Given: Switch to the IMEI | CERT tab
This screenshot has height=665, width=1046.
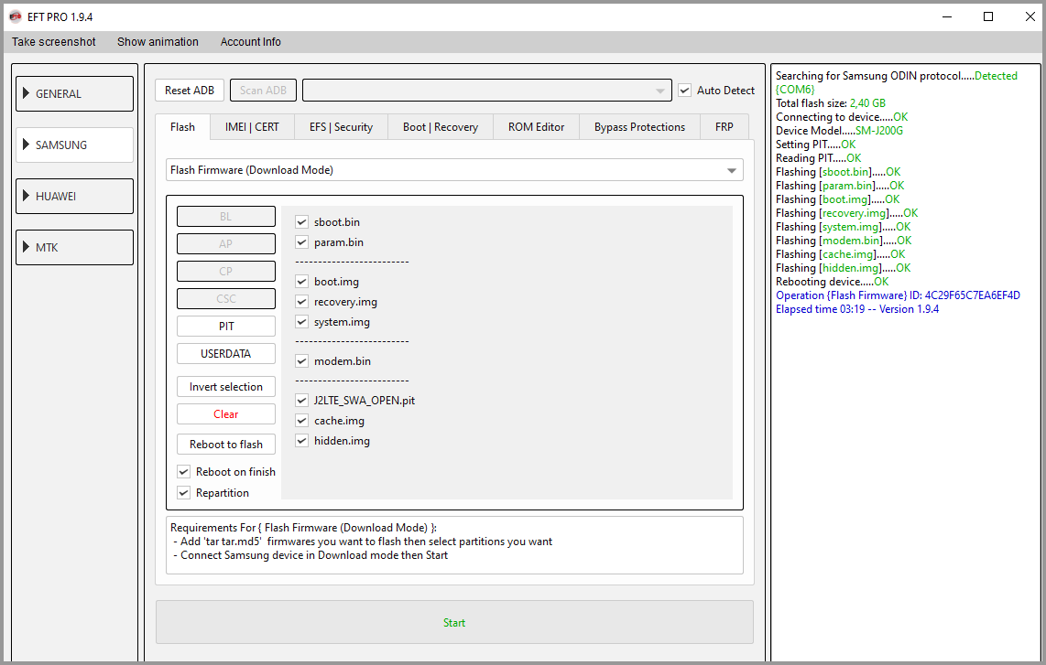Looking at the screenshot, I should pos(252,127).
